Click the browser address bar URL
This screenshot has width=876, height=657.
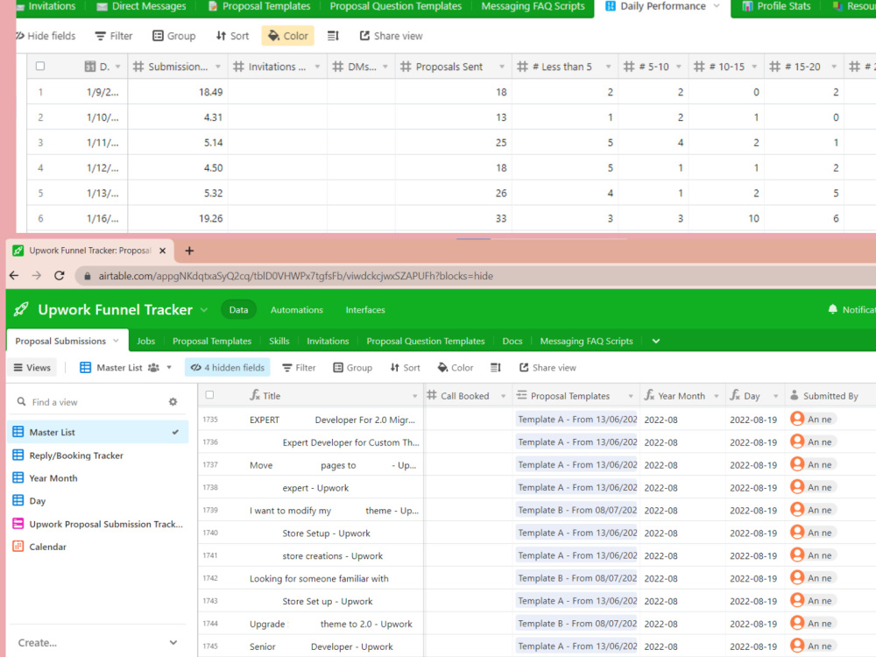pos(295,275)
